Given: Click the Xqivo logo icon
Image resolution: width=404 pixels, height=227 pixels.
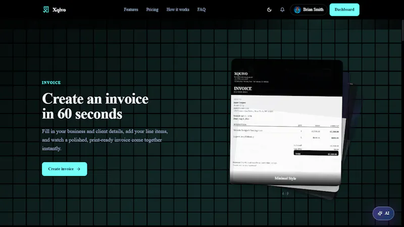Looking at the screenshot, I should tap(46, 10).
